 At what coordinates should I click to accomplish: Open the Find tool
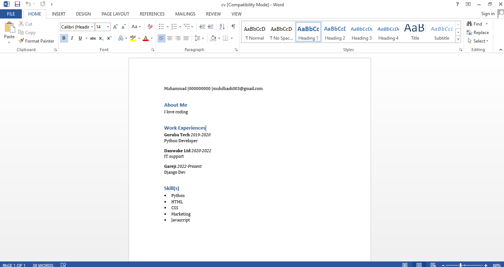click(477, 24)
